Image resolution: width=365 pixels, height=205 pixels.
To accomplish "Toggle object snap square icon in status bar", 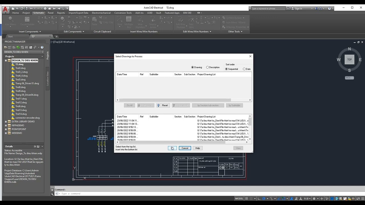I will (x=284, y=198).
